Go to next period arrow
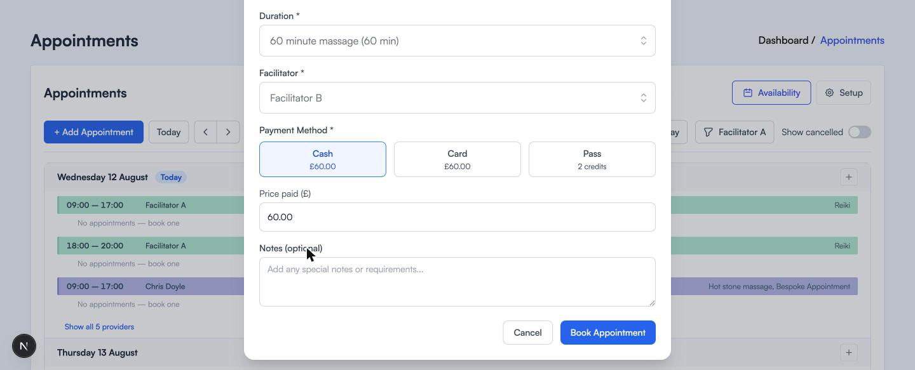The width and height of the screenshot is (915, 370). (x=228, y=132)
